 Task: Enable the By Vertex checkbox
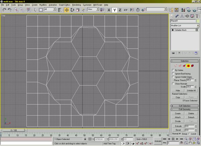click(173, 70)
